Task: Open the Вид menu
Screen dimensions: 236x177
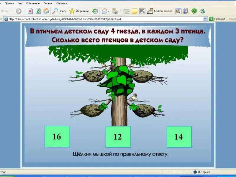Action: pyautogui.click(x=20, y=3)
